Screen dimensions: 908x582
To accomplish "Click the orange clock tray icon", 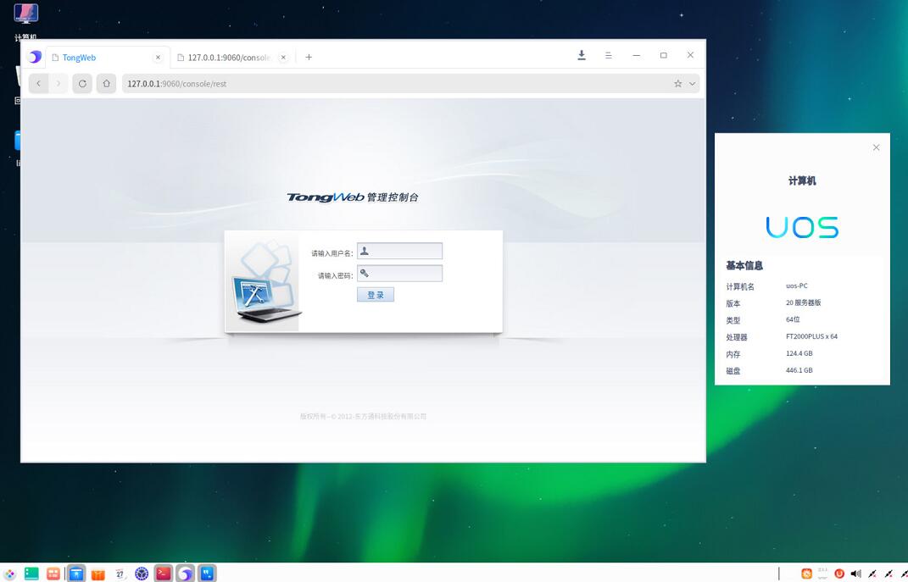I will (806, 574).
